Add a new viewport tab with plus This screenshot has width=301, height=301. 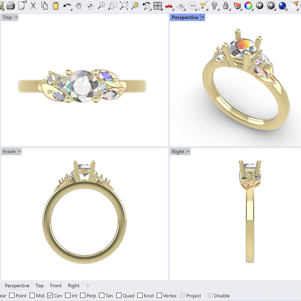[88, 286]
